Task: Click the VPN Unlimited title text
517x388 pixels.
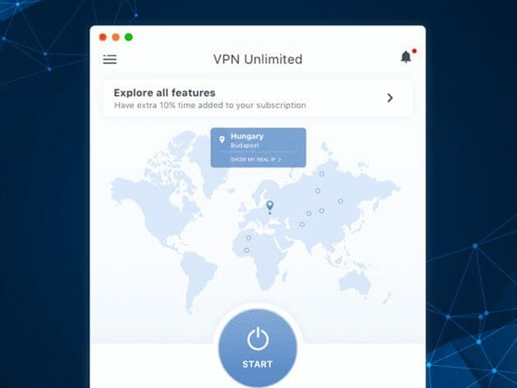Action: click(258, 59)
